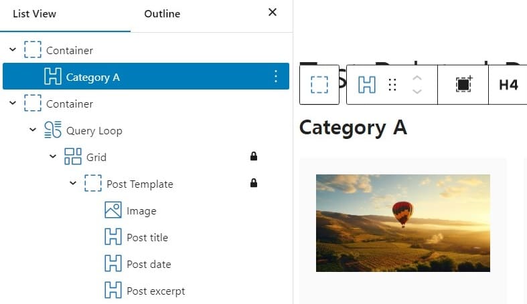
Task: Click the Image block icon in list
Action: point(113,210)
